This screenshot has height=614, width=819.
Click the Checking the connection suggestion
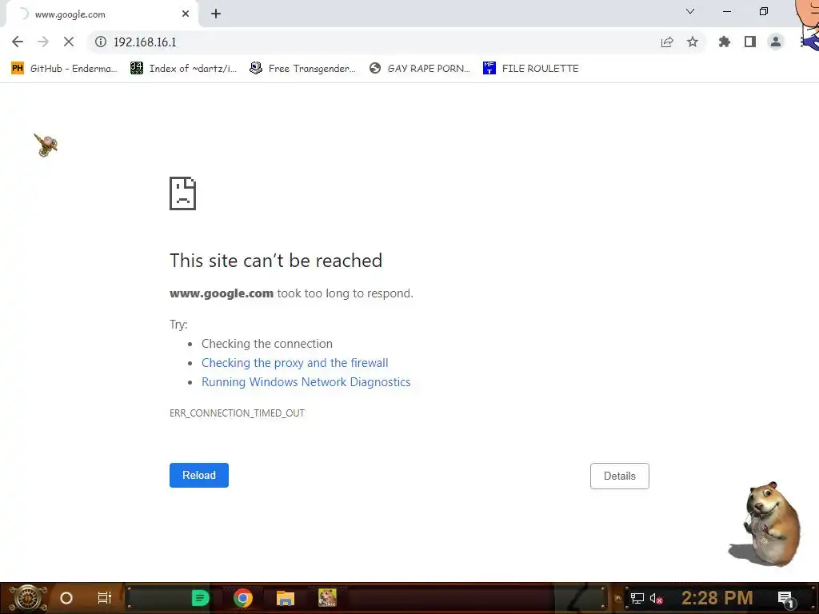[267, 344]
